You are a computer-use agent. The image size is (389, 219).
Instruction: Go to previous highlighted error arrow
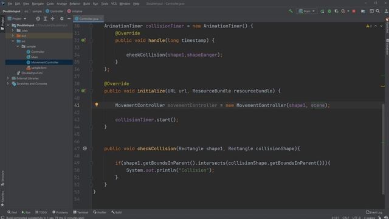pyautogui.click(x=376, y=26)
